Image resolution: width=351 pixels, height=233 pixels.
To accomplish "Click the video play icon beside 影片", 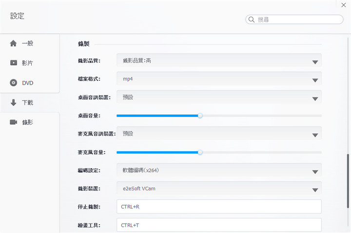I will (x=14, y=63).
